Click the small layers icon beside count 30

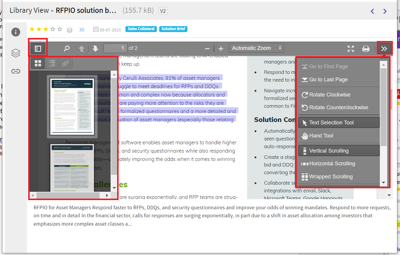[70, 30]
